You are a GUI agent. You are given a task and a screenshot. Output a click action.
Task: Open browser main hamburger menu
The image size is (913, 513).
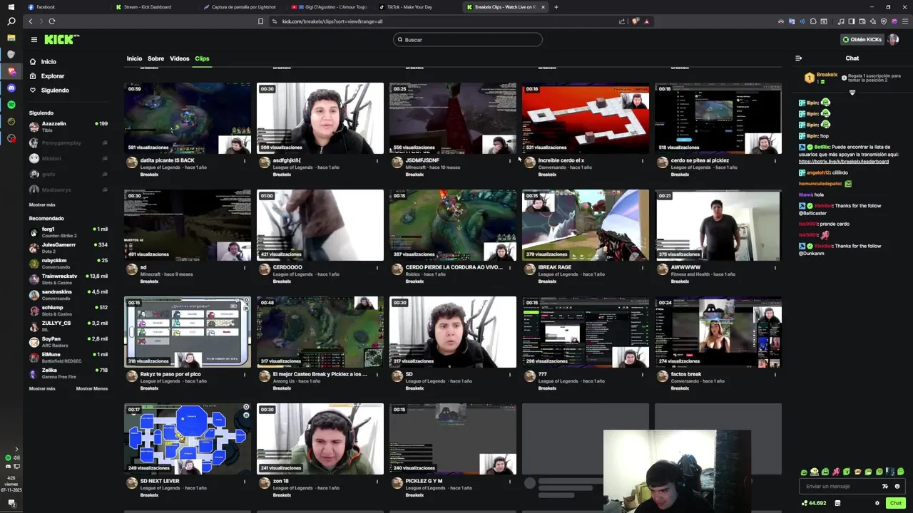click(904, 21)
